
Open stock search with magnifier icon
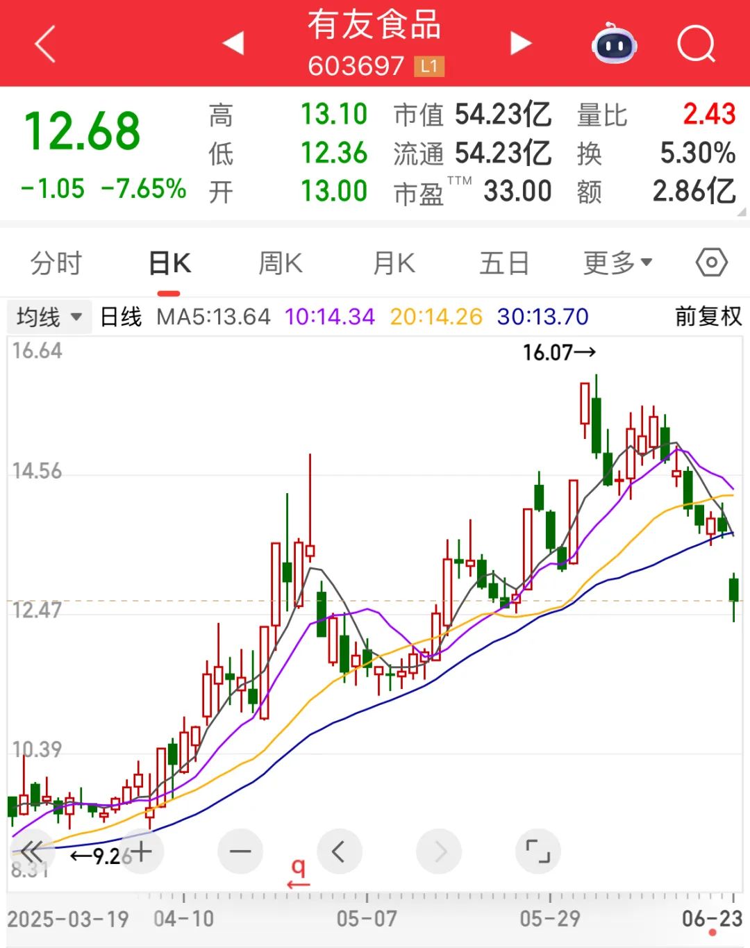click(696, 44)
